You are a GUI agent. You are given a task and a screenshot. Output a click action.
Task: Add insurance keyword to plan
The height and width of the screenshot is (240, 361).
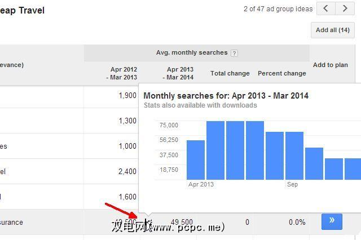[332, 221]
